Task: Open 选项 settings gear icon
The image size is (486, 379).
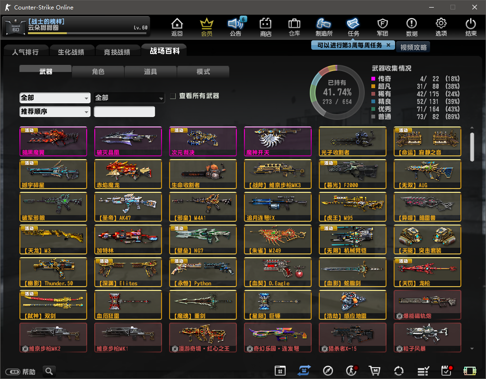Action: (441, 27)
